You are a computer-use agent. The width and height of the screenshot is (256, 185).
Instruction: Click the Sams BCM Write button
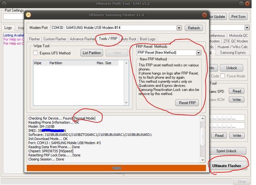pos(236,100)
